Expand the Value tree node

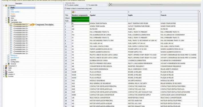[x=6, y=18]
